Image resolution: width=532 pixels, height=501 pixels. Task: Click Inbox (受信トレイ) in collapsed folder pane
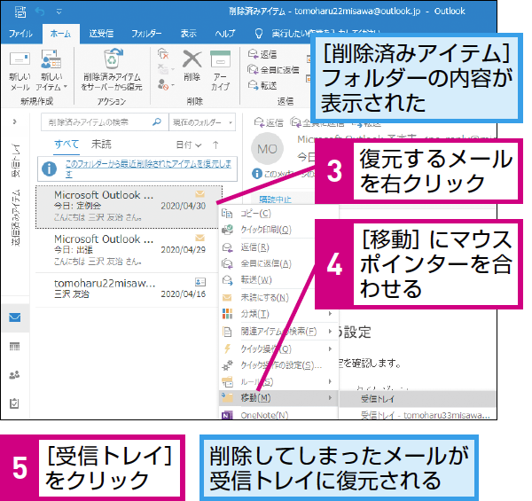16,160
